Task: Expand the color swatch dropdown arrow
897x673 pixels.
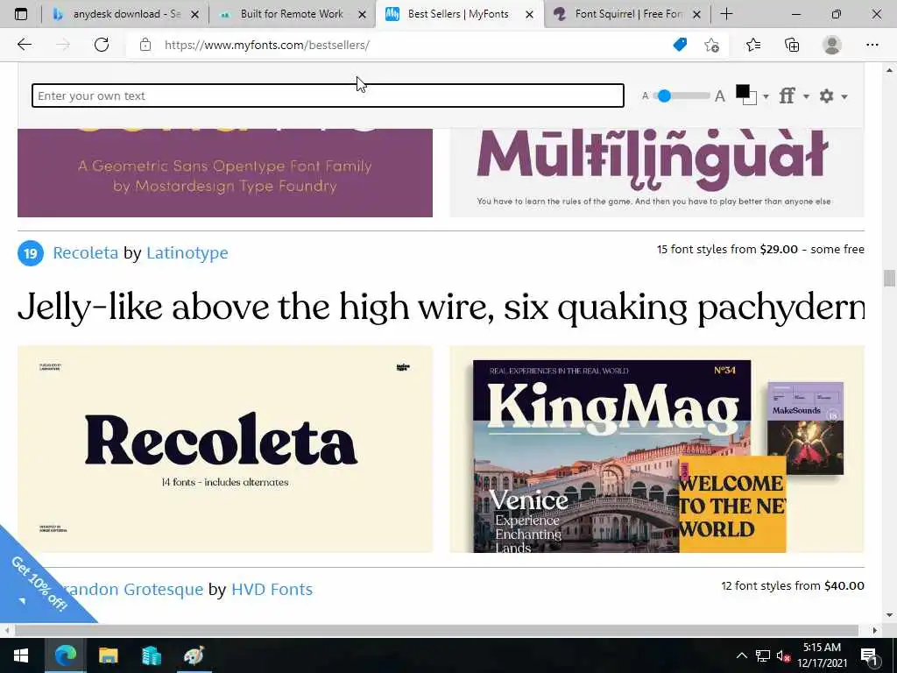Action: coord(766,96)
